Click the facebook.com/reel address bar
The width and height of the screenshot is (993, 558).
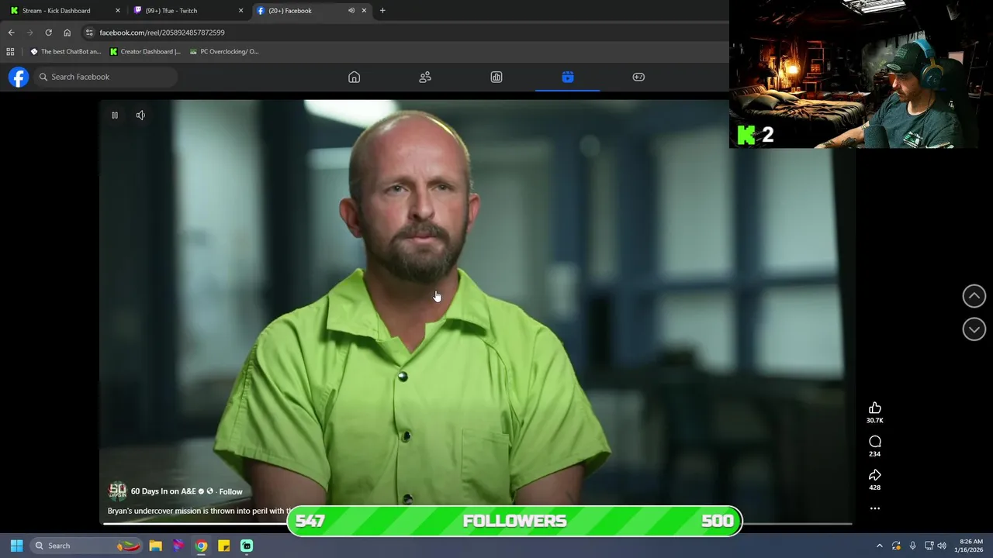tap(162, 33)
